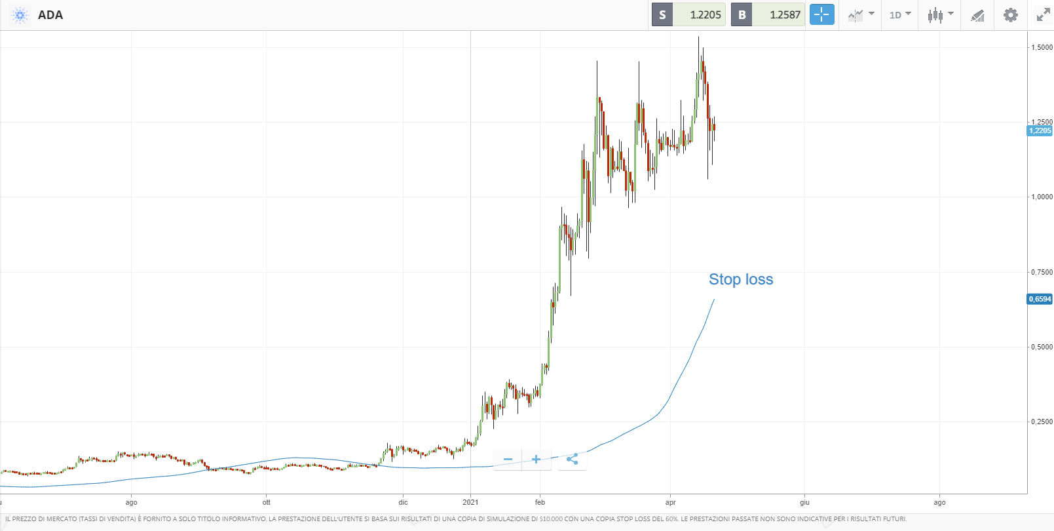This screenshot has width=1054, height=531.
Task: Click the feb time axis label
Action: (540, 503)
